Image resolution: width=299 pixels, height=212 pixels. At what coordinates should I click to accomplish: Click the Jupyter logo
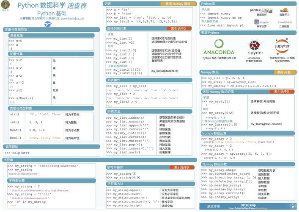pyautogui.click(x=282, y=46)
